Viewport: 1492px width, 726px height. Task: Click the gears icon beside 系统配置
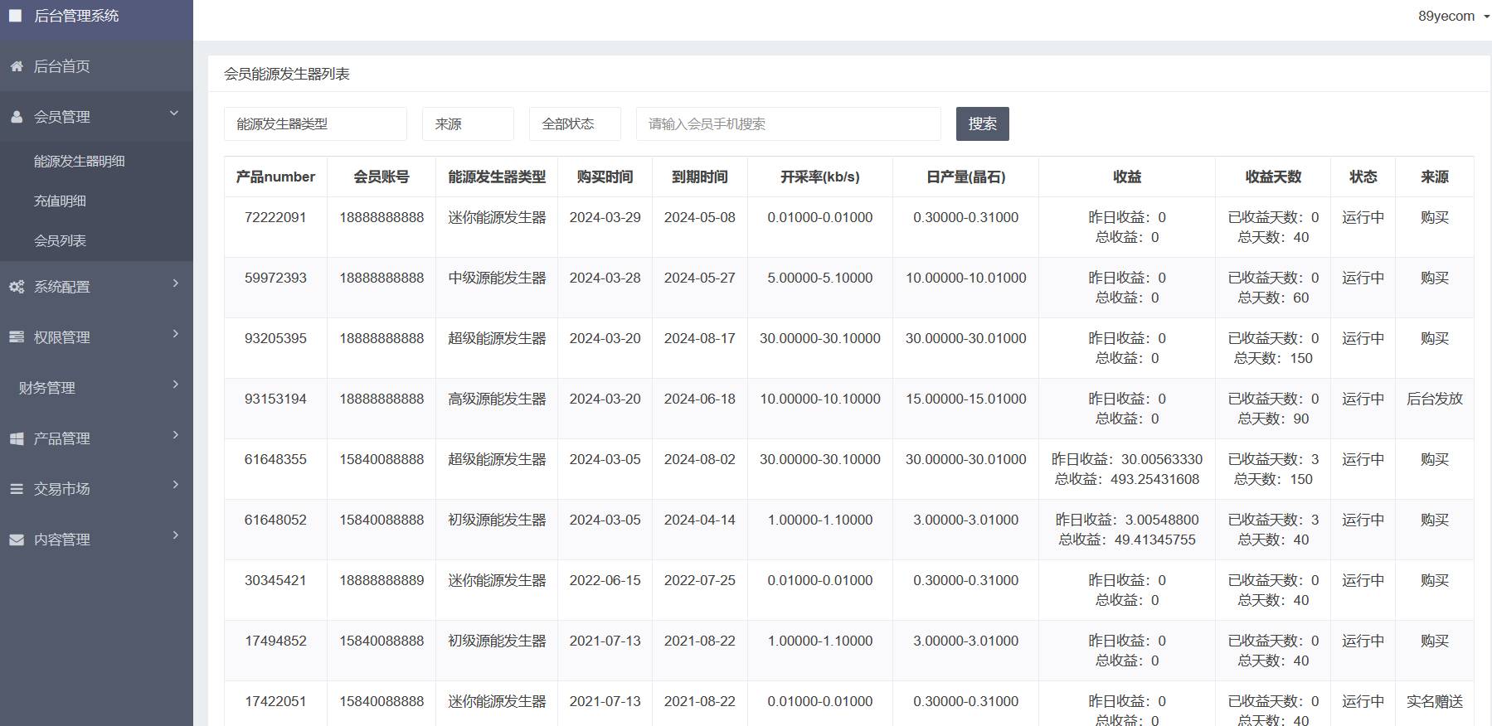(17, 287)
